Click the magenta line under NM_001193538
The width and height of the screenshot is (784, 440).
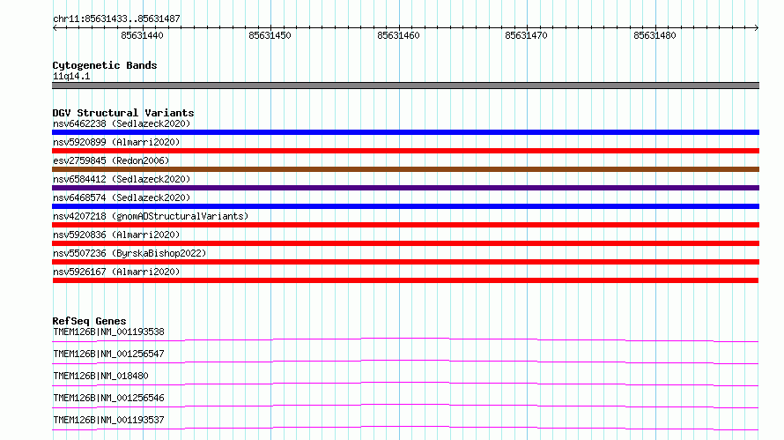405,339
